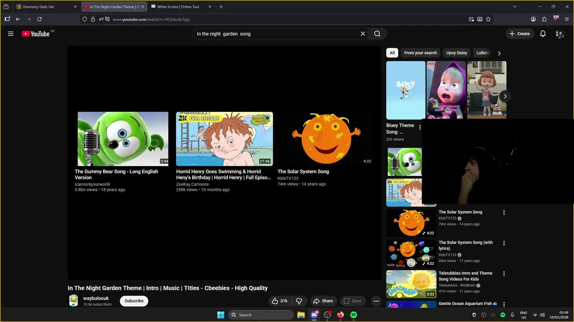Open the account avatar menu
574x322 pixels.
[x=560, y=34]
